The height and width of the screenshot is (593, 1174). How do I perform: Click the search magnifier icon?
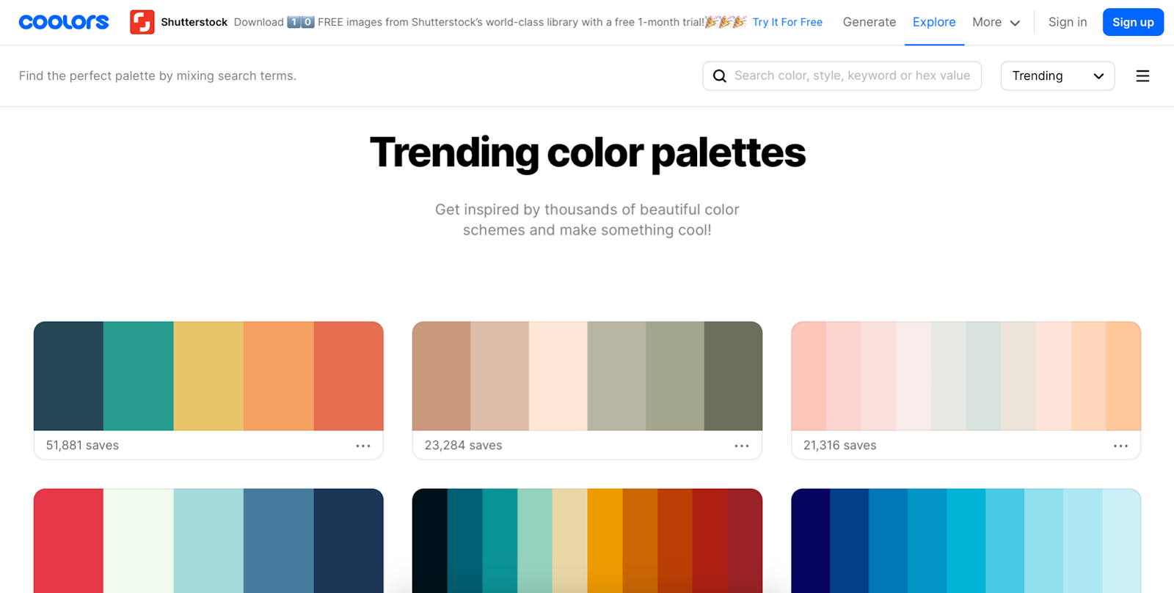[720, 76]
